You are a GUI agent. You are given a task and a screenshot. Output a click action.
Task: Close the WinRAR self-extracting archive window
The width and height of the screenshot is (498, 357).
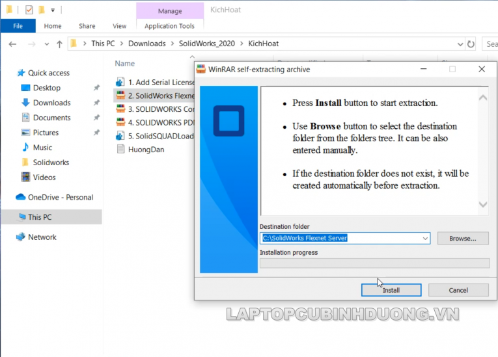click(482, 69)
